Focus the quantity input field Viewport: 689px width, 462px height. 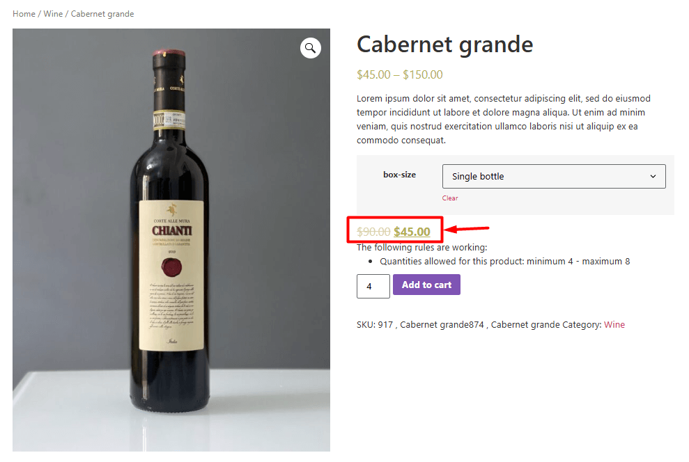pyautogui.click(x=373, y=286)
